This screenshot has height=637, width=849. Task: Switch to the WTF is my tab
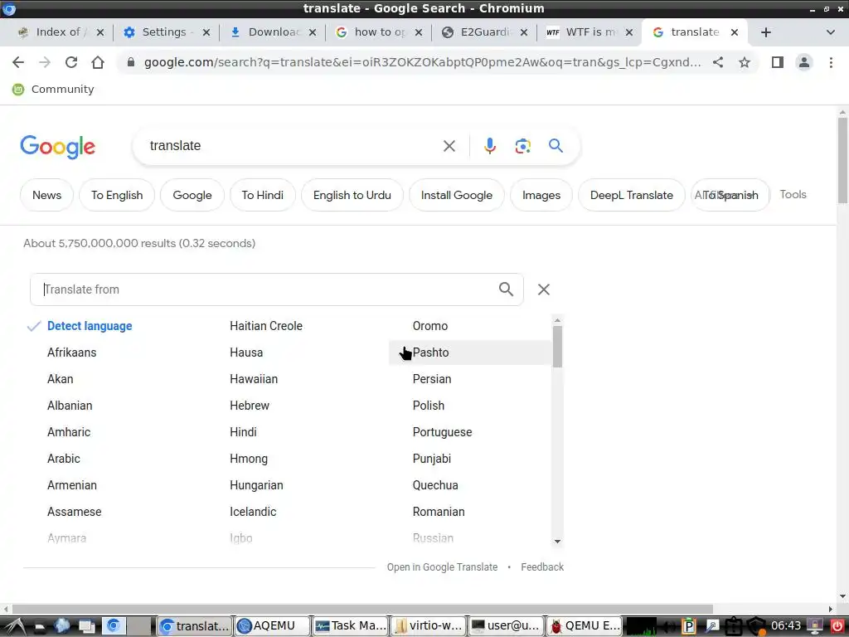(x=588, y=32)
